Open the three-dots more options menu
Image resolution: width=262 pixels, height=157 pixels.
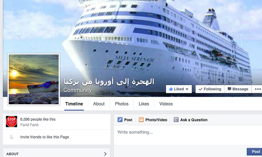click(258, 89)
